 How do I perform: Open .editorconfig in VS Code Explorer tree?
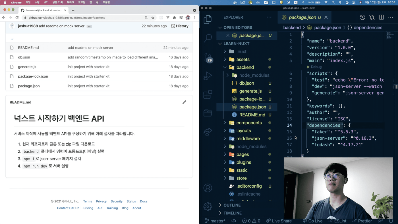click(249, 186)
